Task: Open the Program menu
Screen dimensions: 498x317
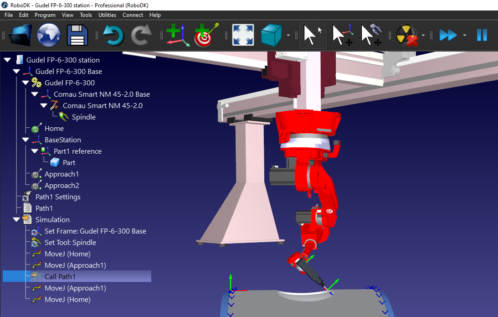Action: [45, 15]
